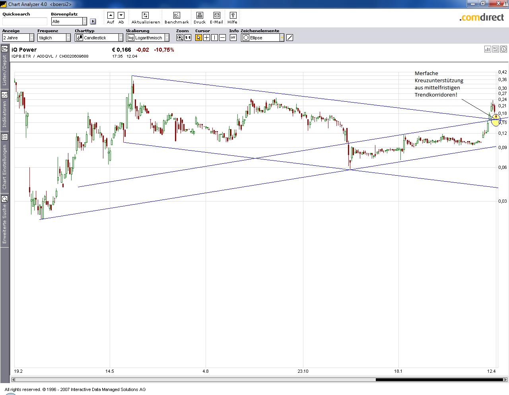The image size is (509, 395).
Task: Reset zoom with the 1:1 icon
Action: [x=188, y=38]
